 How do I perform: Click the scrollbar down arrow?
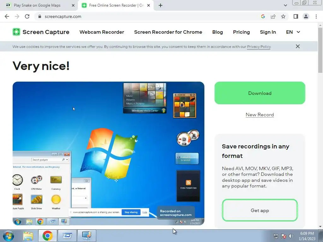320,227
